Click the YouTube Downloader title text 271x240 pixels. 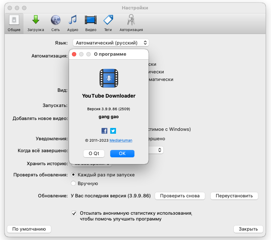109,96
